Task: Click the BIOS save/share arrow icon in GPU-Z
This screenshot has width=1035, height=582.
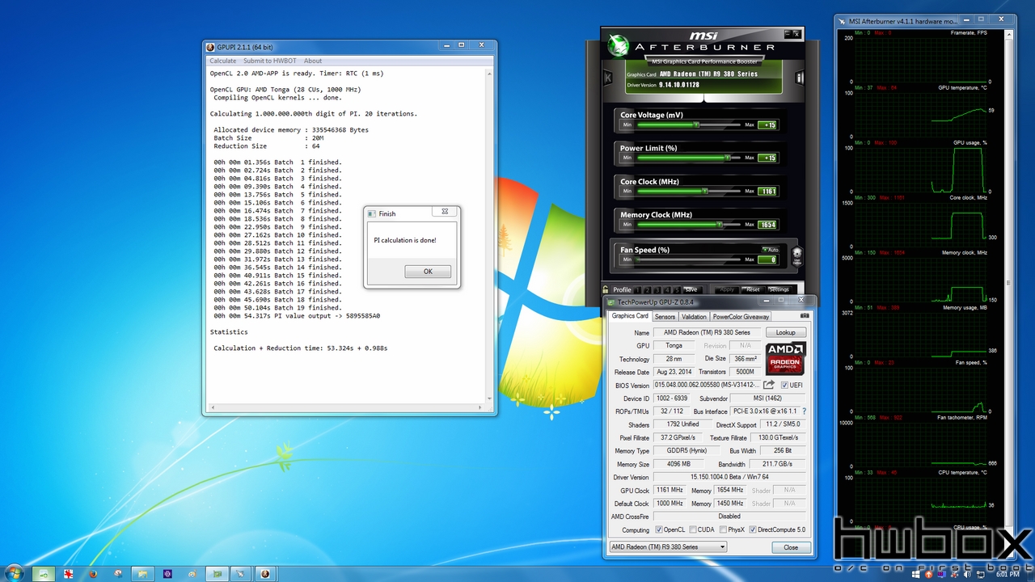Action: coord(769,385)
